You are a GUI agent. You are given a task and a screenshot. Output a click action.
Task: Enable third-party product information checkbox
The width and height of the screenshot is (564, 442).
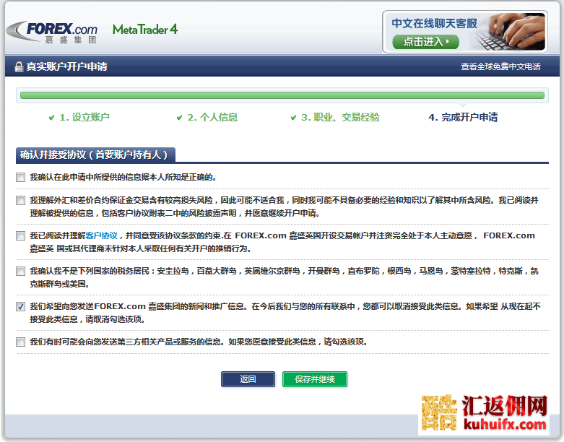20,342
